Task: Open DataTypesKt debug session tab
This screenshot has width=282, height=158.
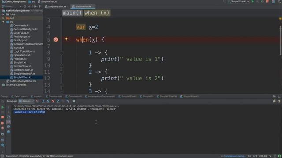Action: pos(19,97)
